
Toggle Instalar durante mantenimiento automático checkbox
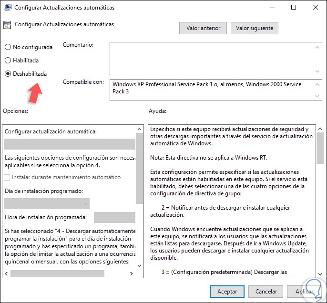pyautogui.click(x=7, y=177)
